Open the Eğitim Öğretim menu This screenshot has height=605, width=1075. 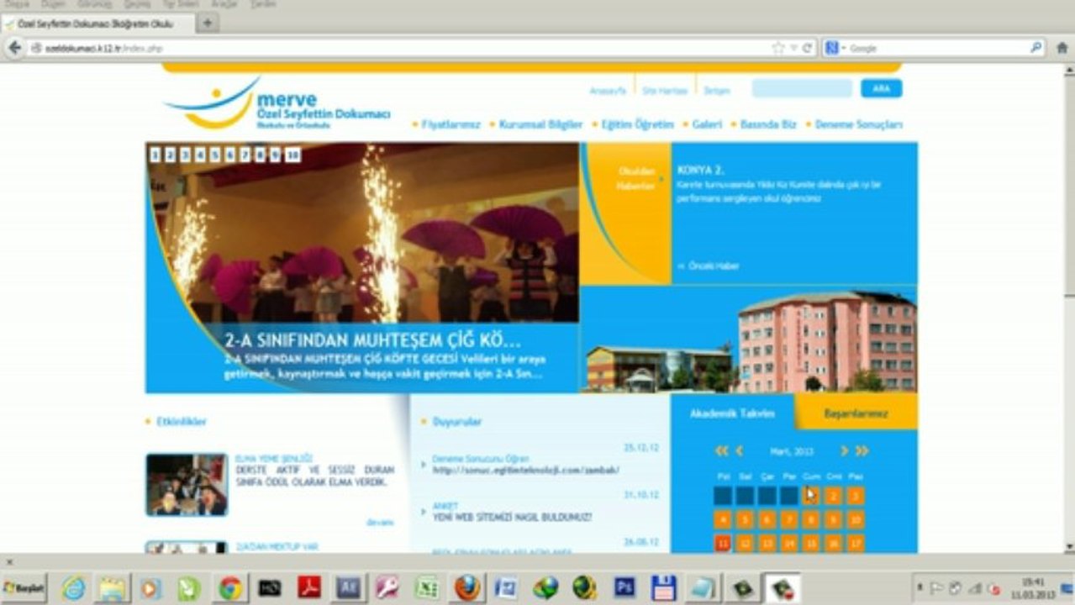[x=637, y=124]
